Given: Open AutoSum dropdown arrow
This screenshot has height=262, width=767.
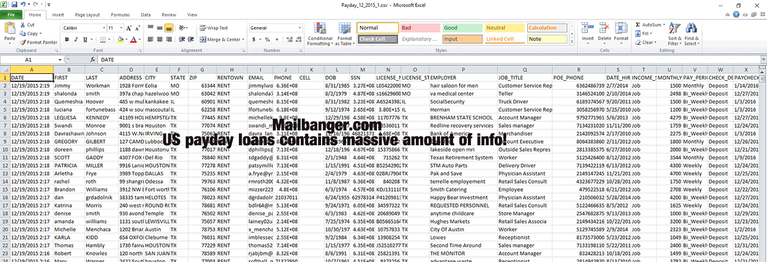Looking at the screenshot, I should [x=663, y=25].
